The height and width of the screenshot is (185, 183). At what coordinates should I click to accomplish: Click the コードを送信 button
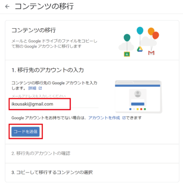(25, 131)
